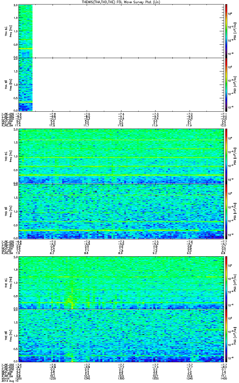Click the THD BL freq [Hz] axis label
The width and height of the screenshot is (239, 383).
11,156
